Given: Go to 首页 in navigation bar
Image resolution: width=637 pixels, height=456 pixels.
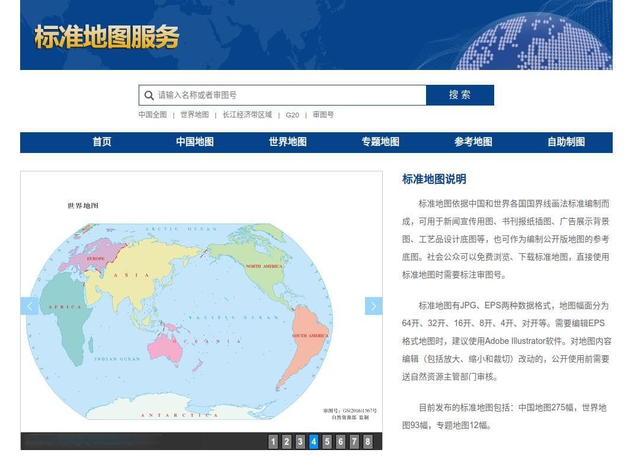Looking at the screenshot, I should (x=102, y=142).
